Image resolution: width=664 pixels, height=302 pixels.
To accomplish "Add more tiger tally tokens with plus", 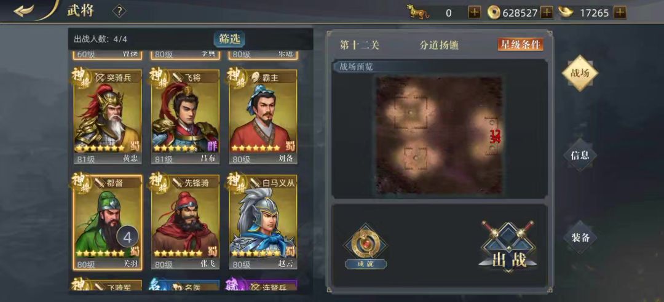I will (x=474, y=13).
